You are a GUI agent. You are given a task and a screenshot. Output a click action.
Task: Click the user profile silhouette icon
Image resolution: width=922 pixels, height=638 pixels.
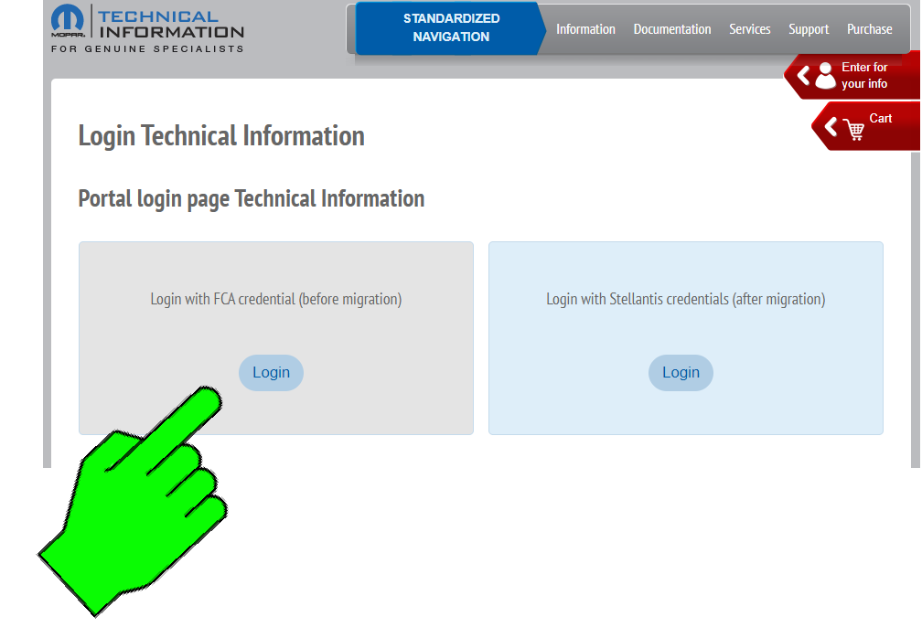[x=826, y=75]
